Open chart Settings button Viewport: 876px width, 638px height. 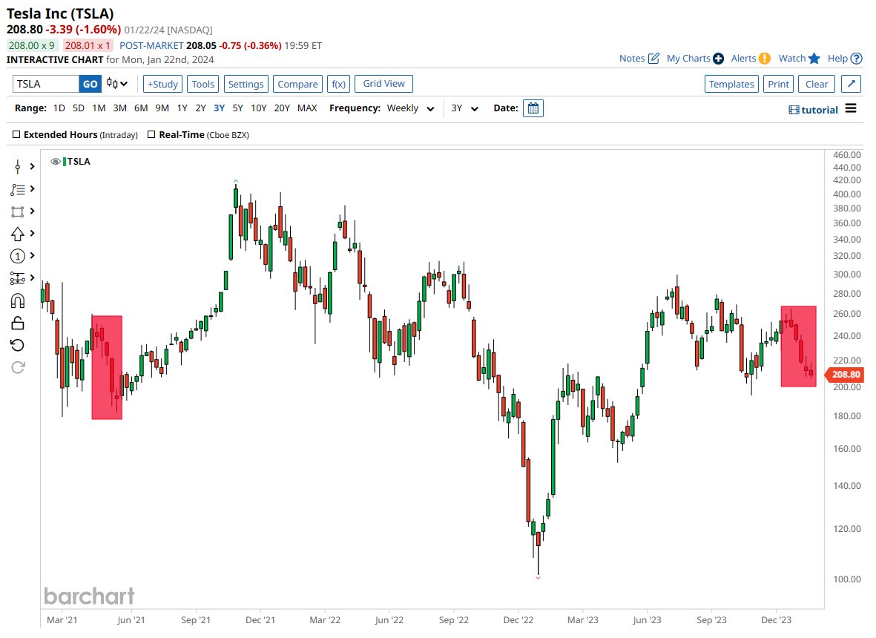(x=246, y=84)
